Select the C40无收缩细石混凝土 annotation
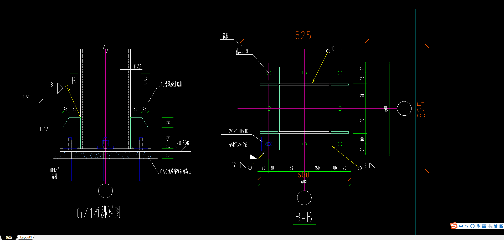This screenshot has width=504, height=240. 176,171
